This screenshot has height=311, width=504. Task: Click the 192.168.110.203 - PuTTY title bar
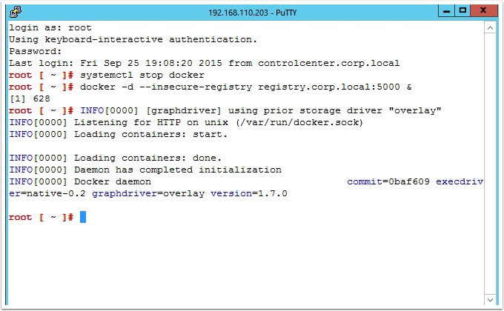point(252,13)
